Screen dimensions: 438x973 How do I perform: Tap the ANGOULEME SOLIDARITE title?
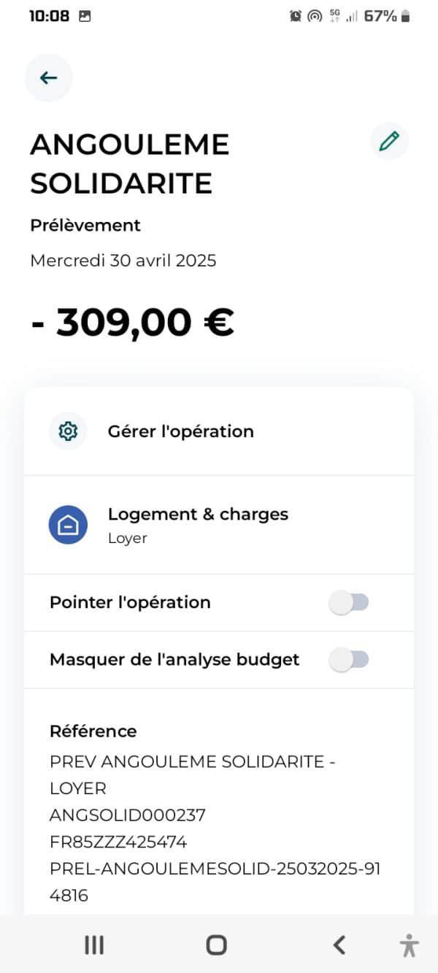130,164
